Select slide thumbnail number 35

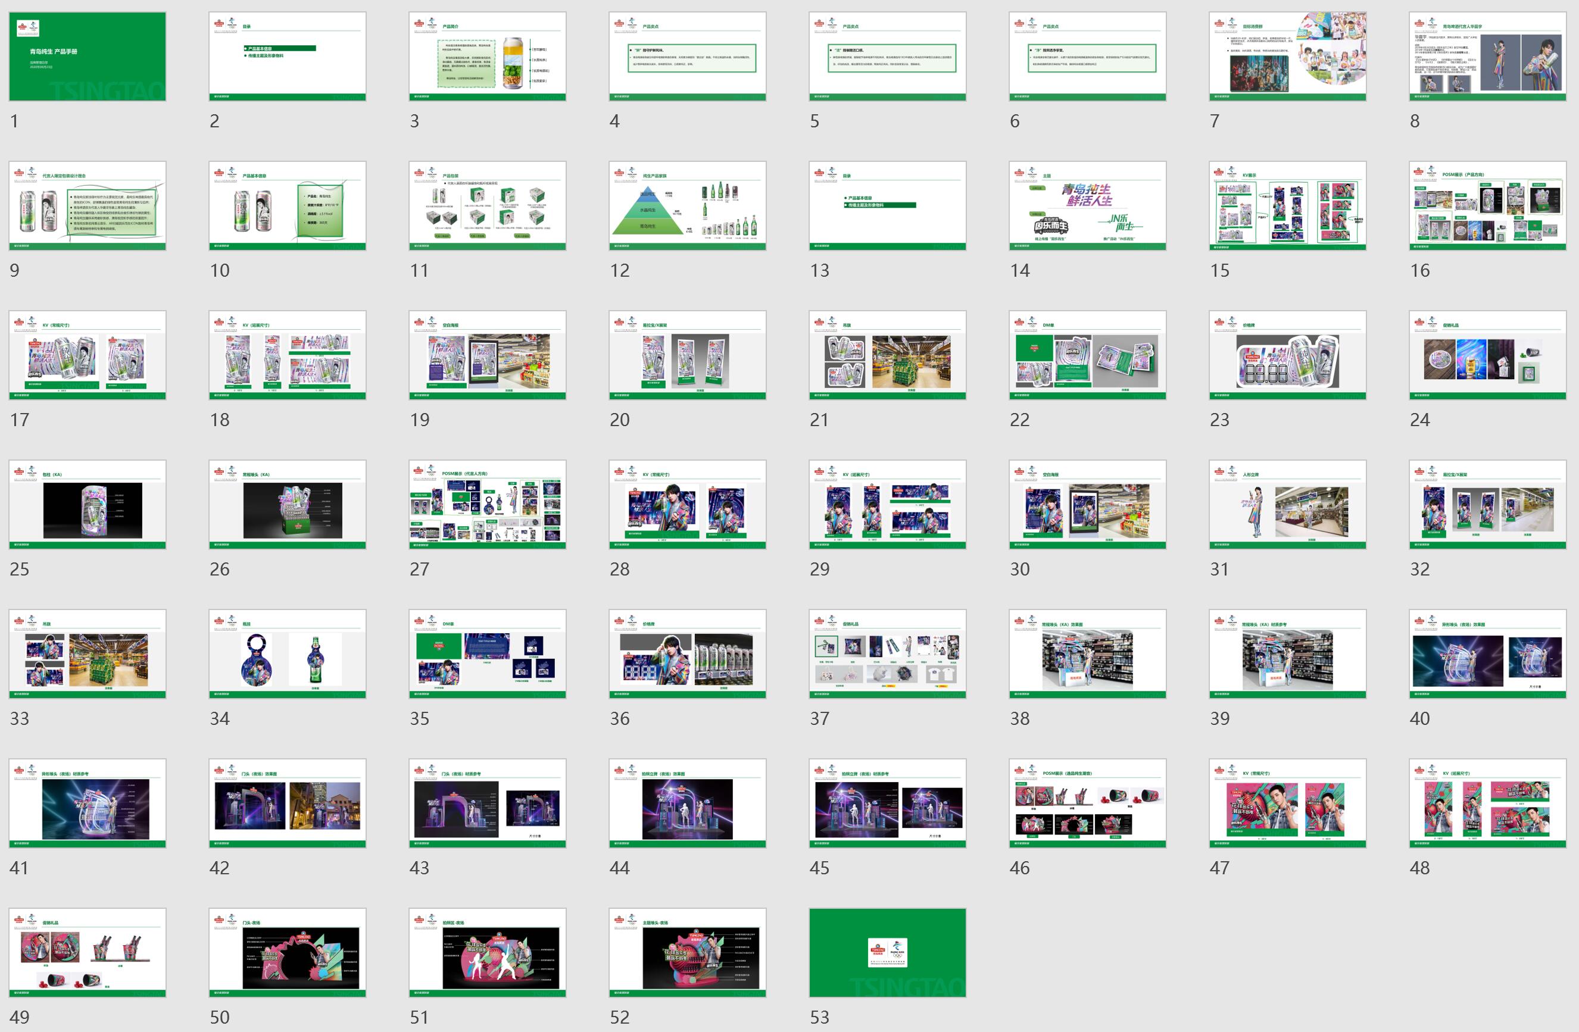click(x=488, y=654)
